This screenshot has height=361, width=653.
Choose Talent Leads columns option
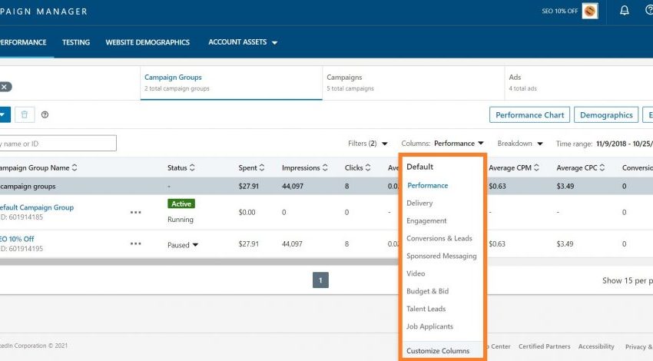(x=426, y=309)
